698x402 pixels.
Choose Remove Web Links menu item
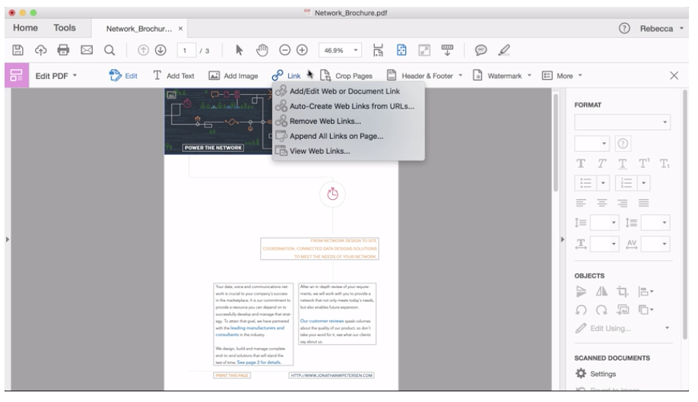[325, 121]
